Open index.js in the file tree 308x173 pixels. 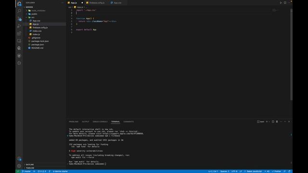[x=36, y=34]
